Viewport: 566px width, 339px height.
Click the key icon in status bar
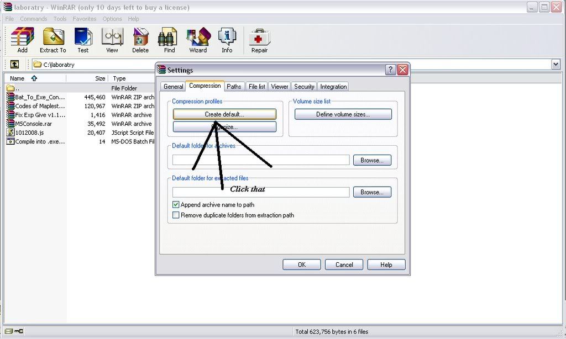pyautogui.click(x=19, y=331)
